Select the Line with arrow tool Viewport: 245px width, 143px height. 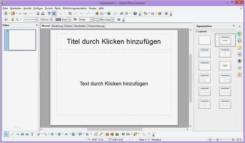click(17, 134)
